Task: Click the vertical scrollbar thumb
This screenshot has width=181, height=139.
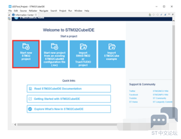Action: (x=174, y=71)
